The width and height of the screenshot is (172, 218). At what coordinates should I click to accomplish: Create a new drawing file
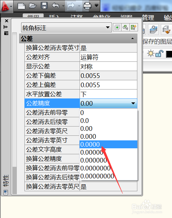coord(21,6)
